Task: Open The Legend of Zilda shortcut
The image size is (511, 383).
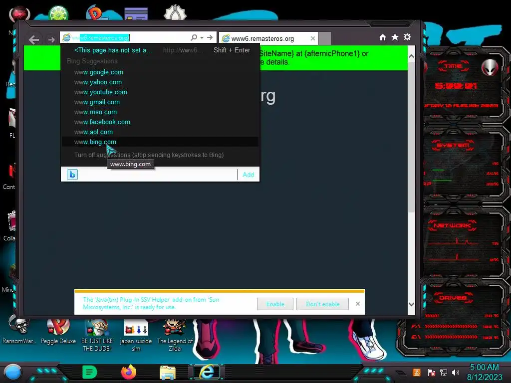Action: (175, 336)
